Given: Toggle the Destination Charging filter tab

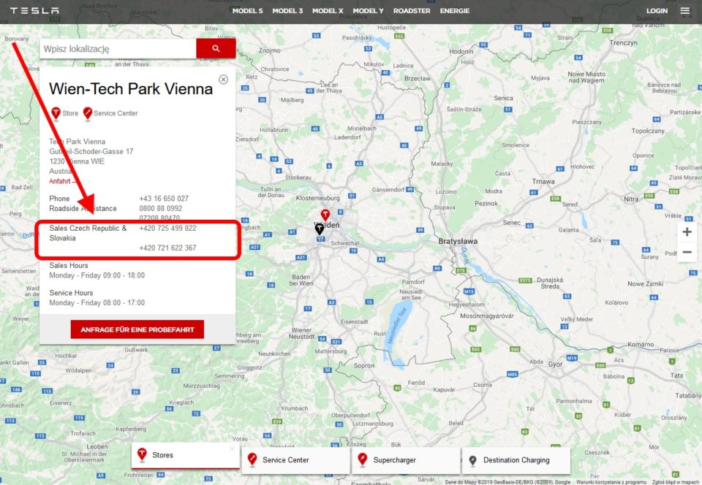Looking at the screenshot, I should [x=516, y=460].
